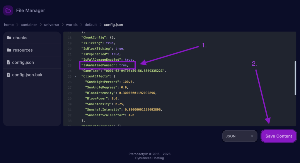Click the resources folder icon

tap(9, 50)
